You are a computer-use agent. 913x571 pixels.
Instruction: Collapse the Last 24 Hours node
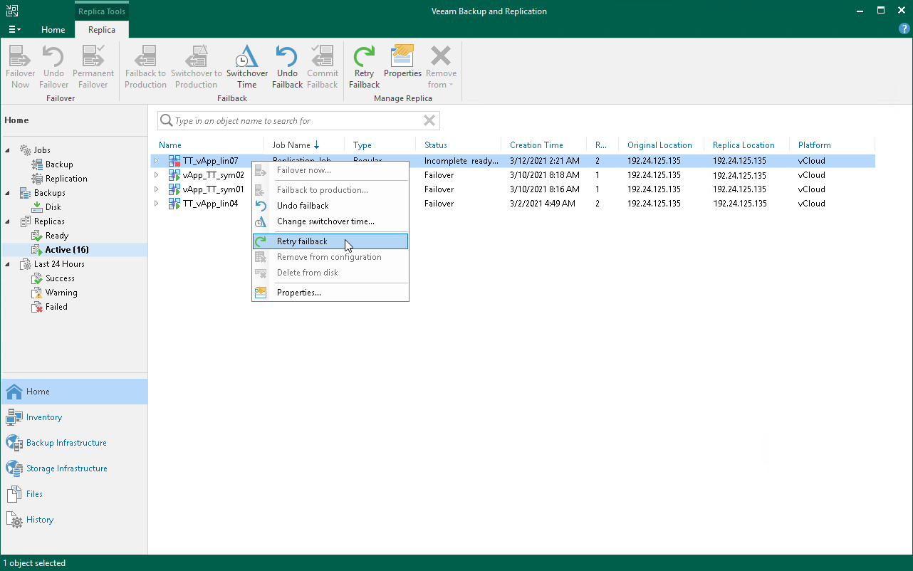click(9, 264)
